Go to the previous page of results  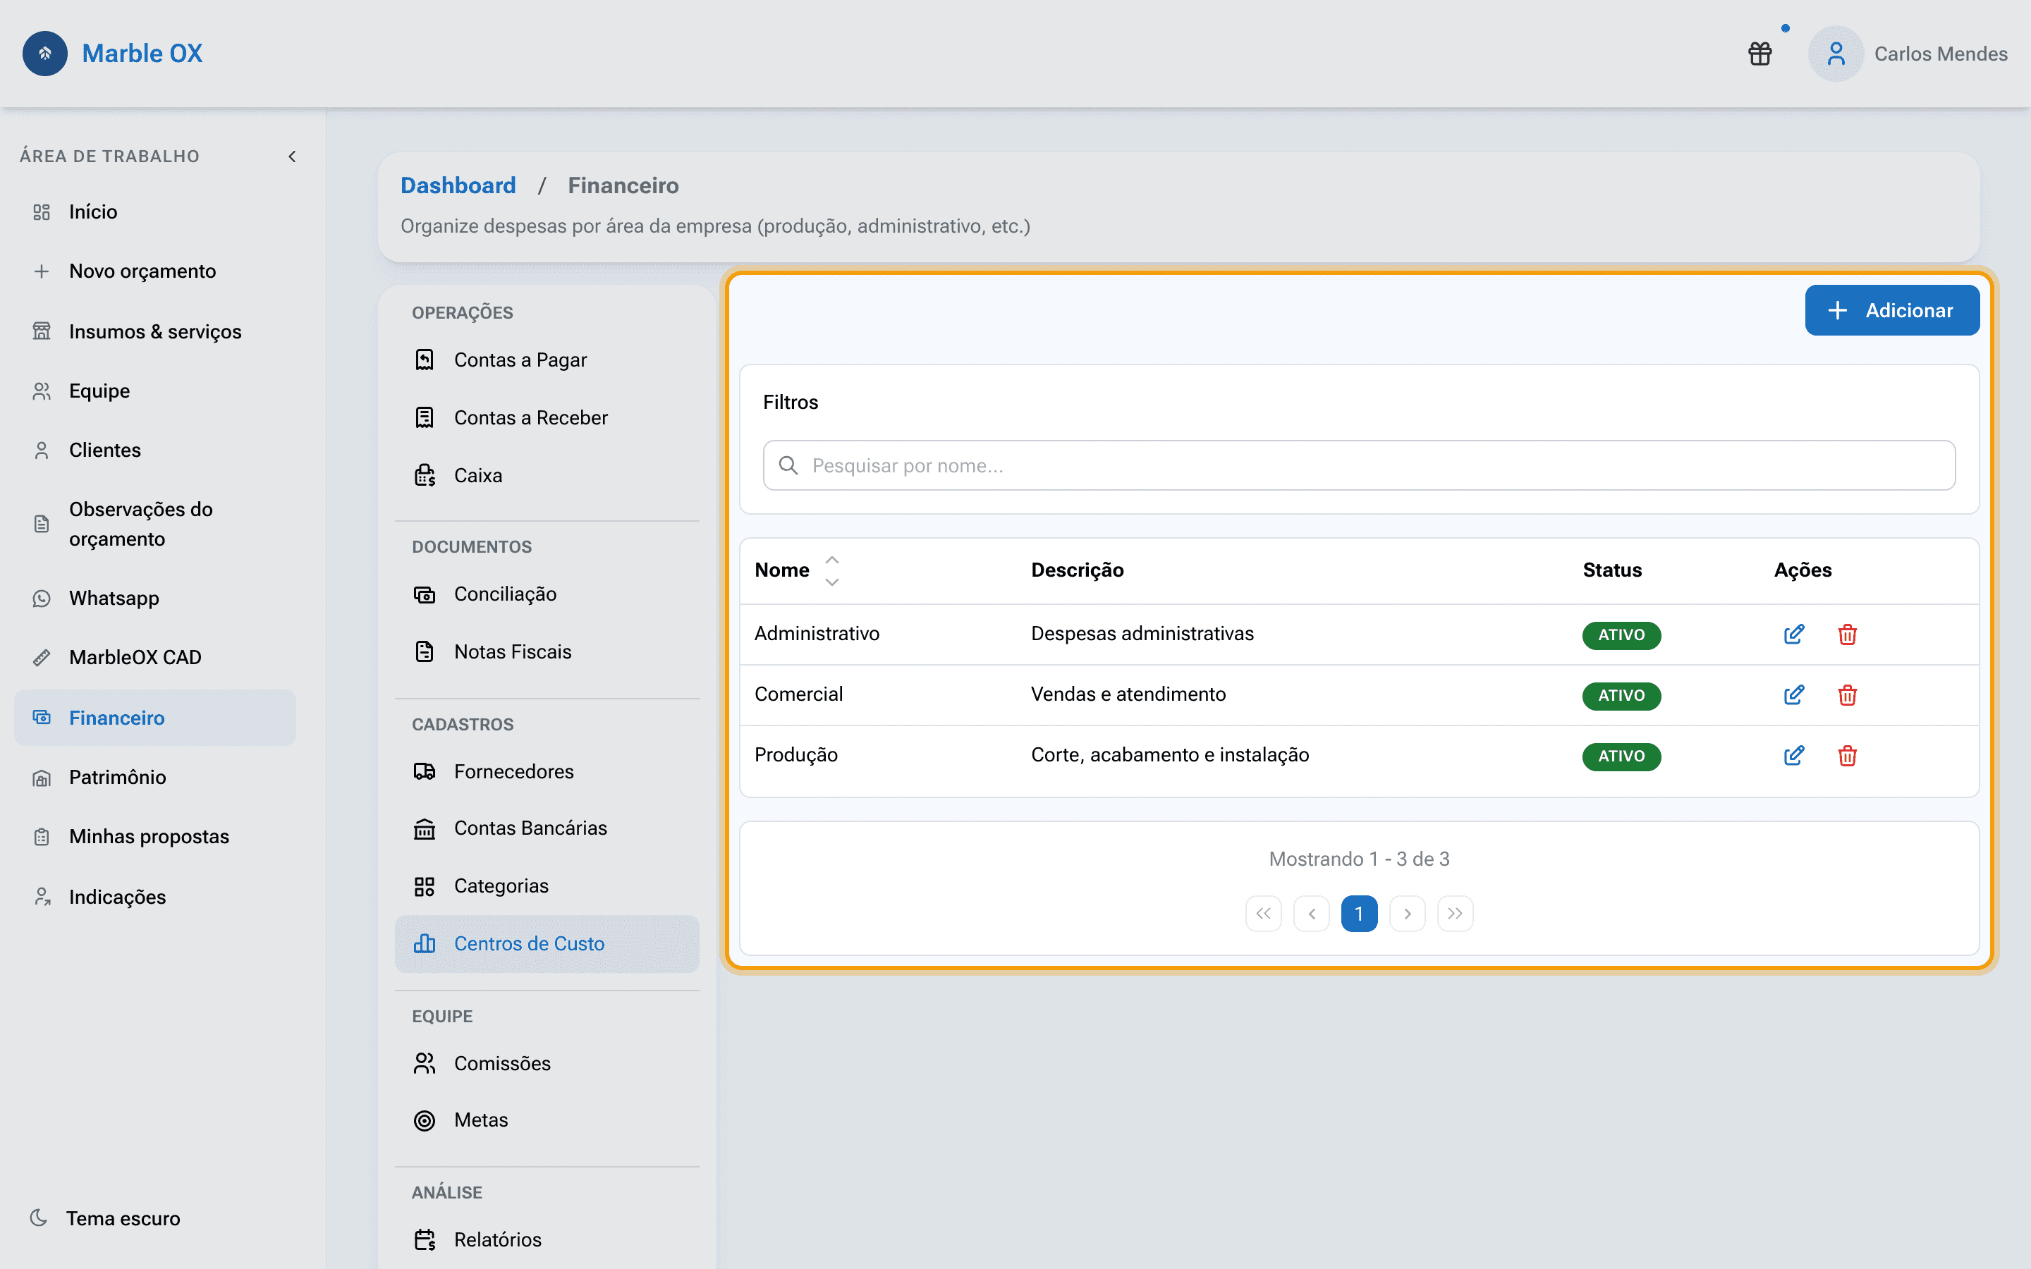[1311, 913]
